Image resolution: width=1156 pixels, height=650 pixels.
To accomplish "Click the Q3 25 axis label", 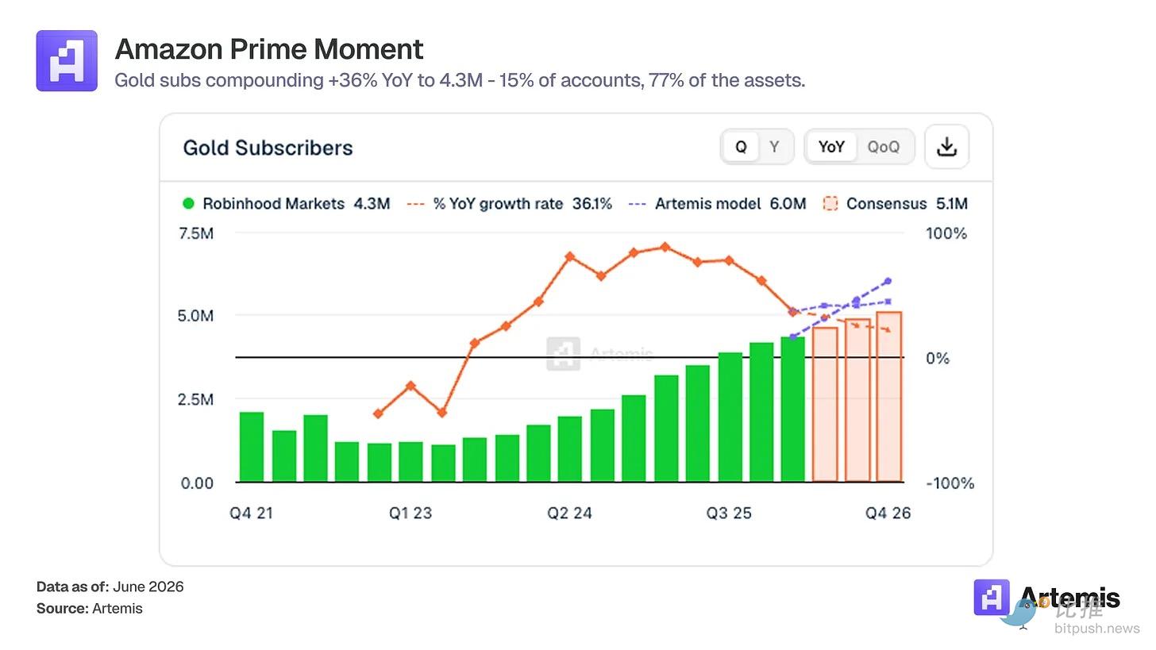I will point(729,513).
